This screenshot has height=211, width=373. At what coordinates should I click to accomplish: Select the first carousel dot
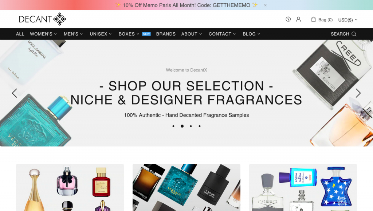click(173, 126)
